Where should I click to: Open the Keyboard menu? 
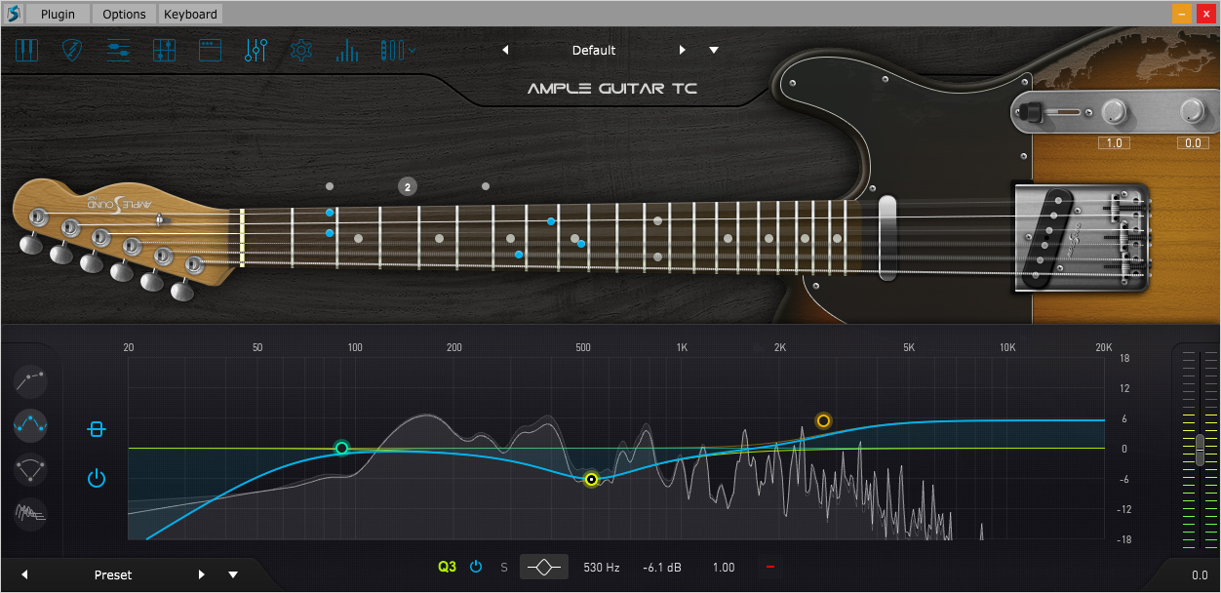pyautogui.click(x=191, y=14)
